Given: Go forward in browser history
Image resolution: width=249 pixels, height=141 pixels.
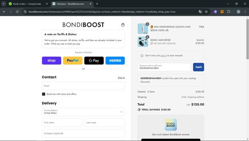Looking at the screenshot, I should [x=11, y=12].
